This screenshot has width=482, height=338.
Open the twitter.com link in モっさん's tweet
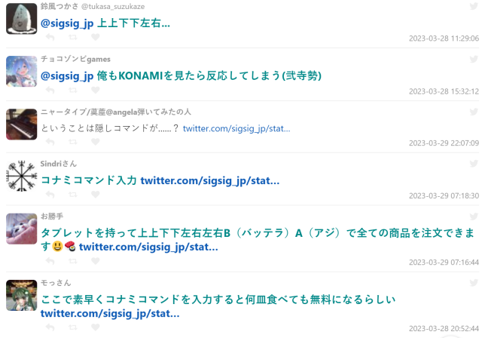tap(110, 313)
